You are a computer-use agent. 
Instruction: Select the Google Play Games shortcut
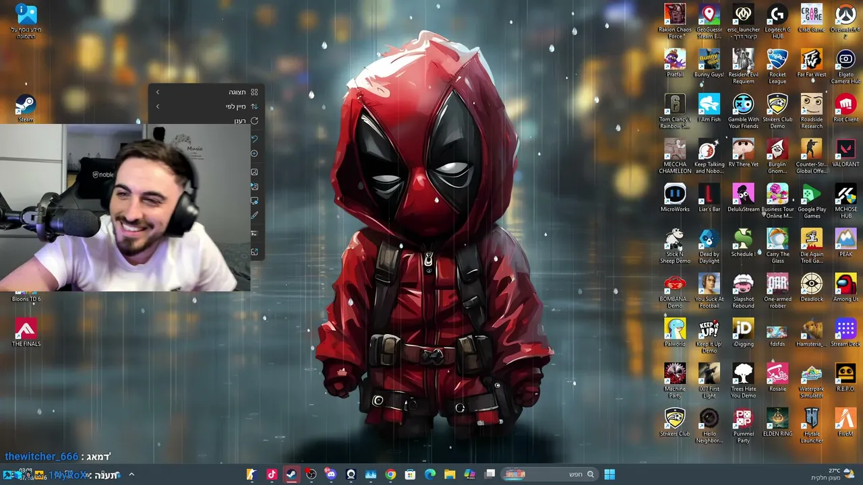812,201
